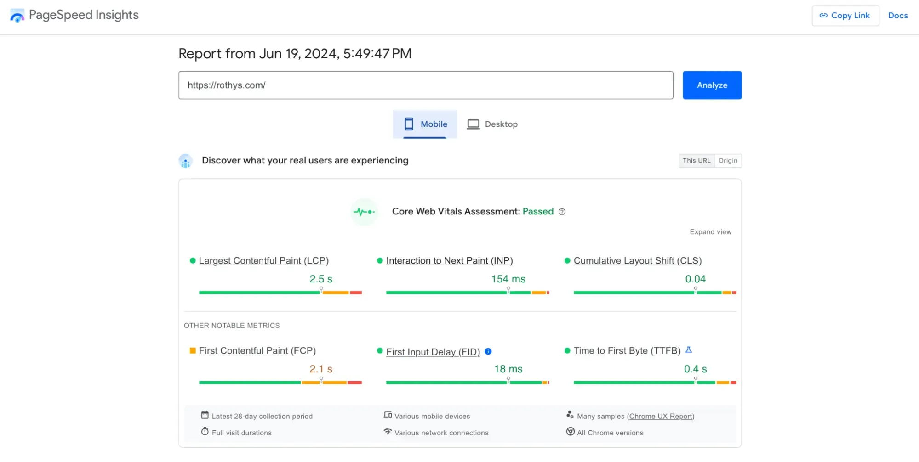Switch to the Origin data view
This screenshot has height=462, width=919.
tap(728, 161)
